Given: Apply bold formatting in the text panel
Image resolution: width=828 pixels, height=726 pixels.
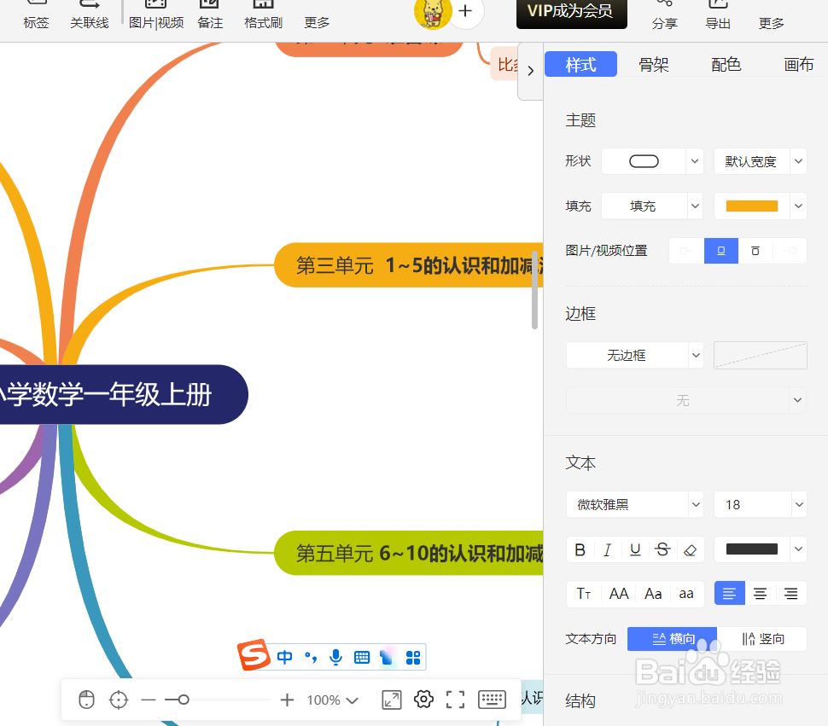Looking at the screenshot, I should pyautogui.click(x=580, y=549).
